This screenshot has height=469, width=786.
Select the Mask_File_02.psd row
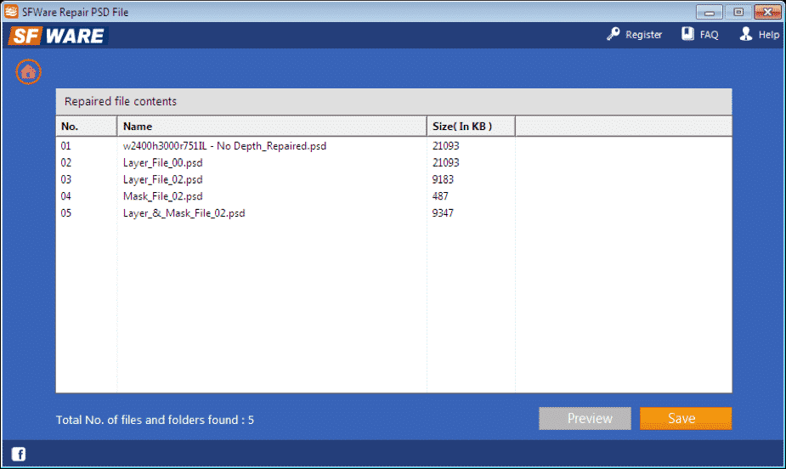(393, 196)
